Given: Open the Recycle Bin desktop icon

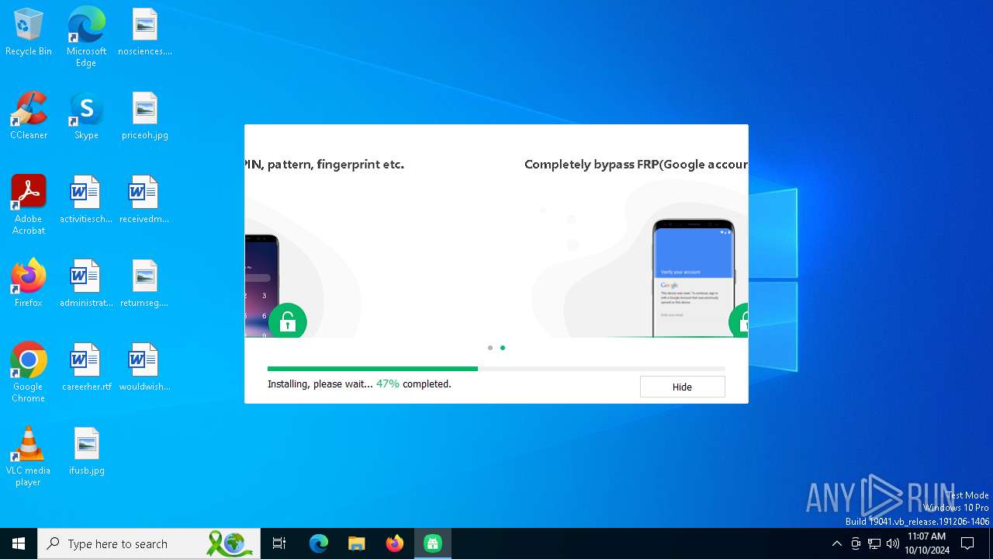Looking at the screenshot, I should pyautogui.click(x=29, y=33).
